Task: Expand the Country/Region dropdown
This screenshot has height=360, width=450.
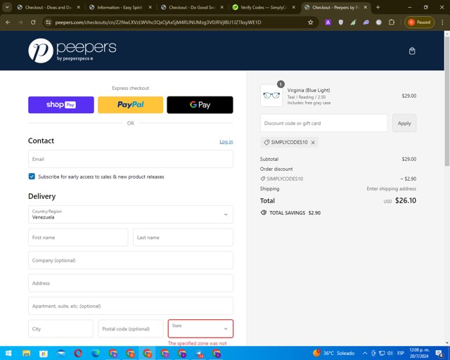Action: pyautogui.click(x=131, y=214)
